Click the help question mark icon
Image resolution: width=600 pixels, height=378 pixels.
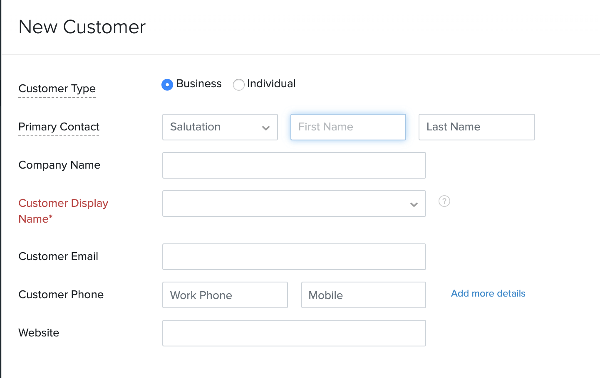click(x=444, y=201)
